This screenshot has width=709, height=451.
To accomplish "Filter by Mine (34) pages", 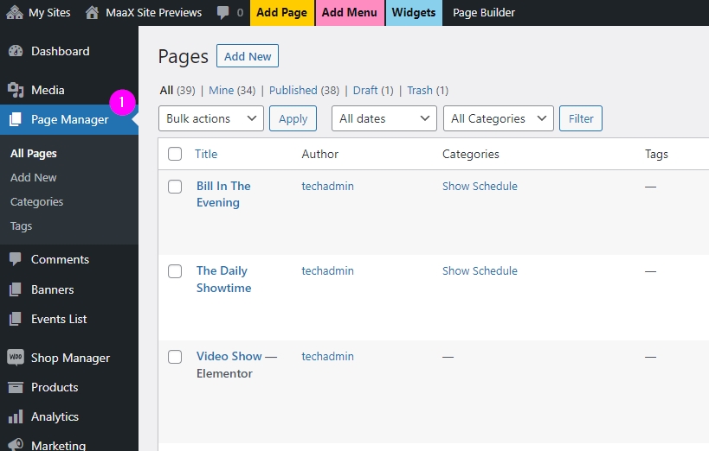I will (x=232, y=91).
